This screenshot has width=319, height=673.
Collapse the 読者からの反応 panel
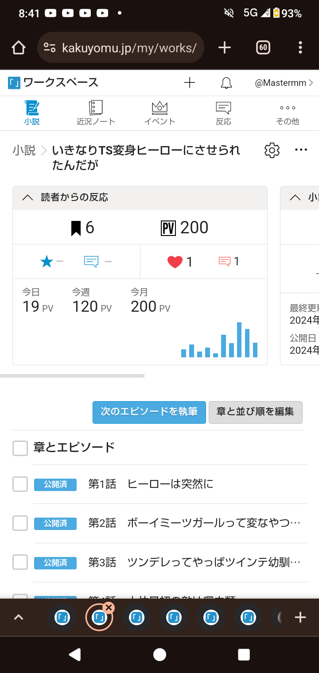pyautogui.click(x=27, y=198)
